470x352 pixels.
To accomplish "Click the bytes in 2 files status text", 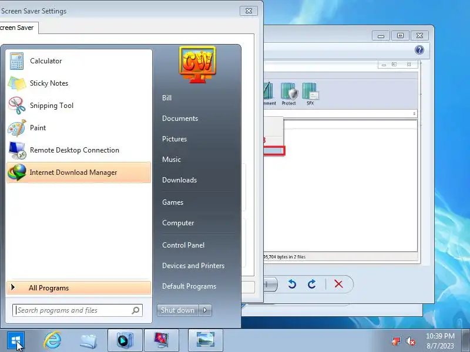I will tap(284, 257).
